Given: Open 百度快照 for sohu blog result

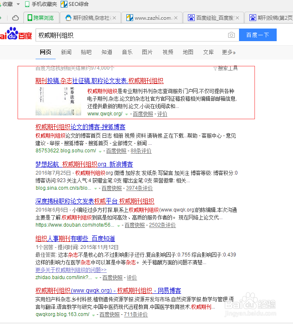Looking at the screenshot, I should coord(116,151).
